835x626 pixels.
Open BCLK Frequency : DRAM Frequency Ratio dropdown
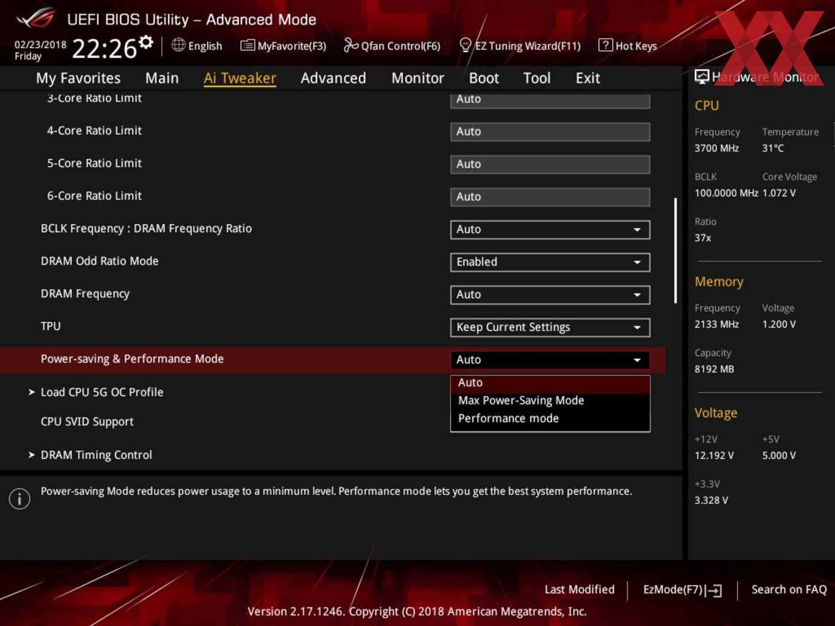pyautogui.click(x=550, y=229)
